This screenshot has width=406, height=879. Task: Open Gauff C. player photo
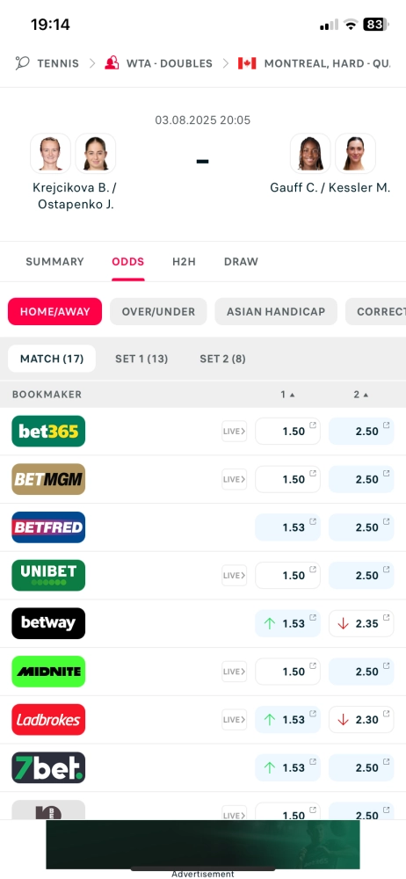click(x=310, y=153)
